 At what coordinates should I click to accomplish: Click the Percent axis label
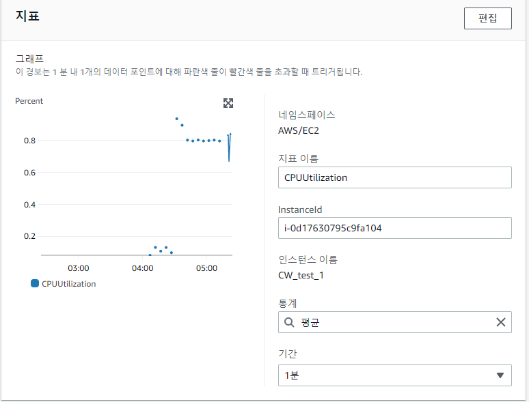(x=29, y=101)
